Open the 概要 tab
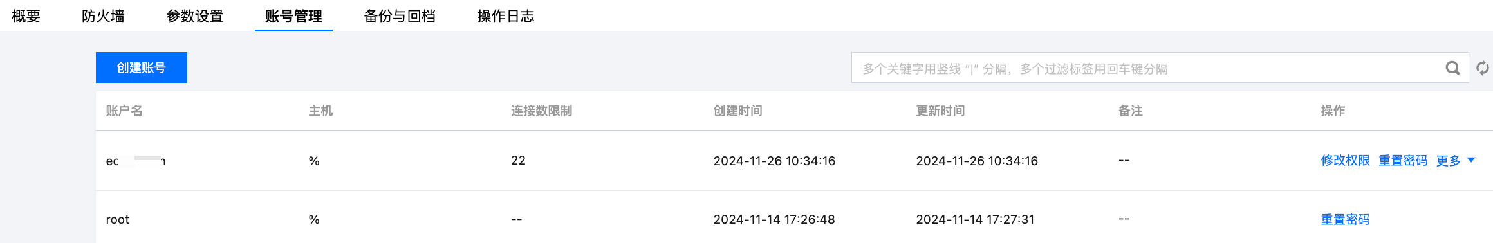The height and width of the screenshot is (243, 1493). pyautogui.click(x=26, y=16)
